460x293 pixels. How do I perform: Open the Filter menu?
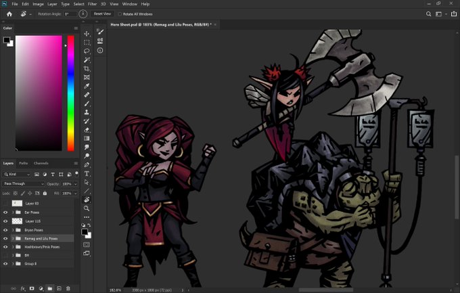[x=92, y=4]
